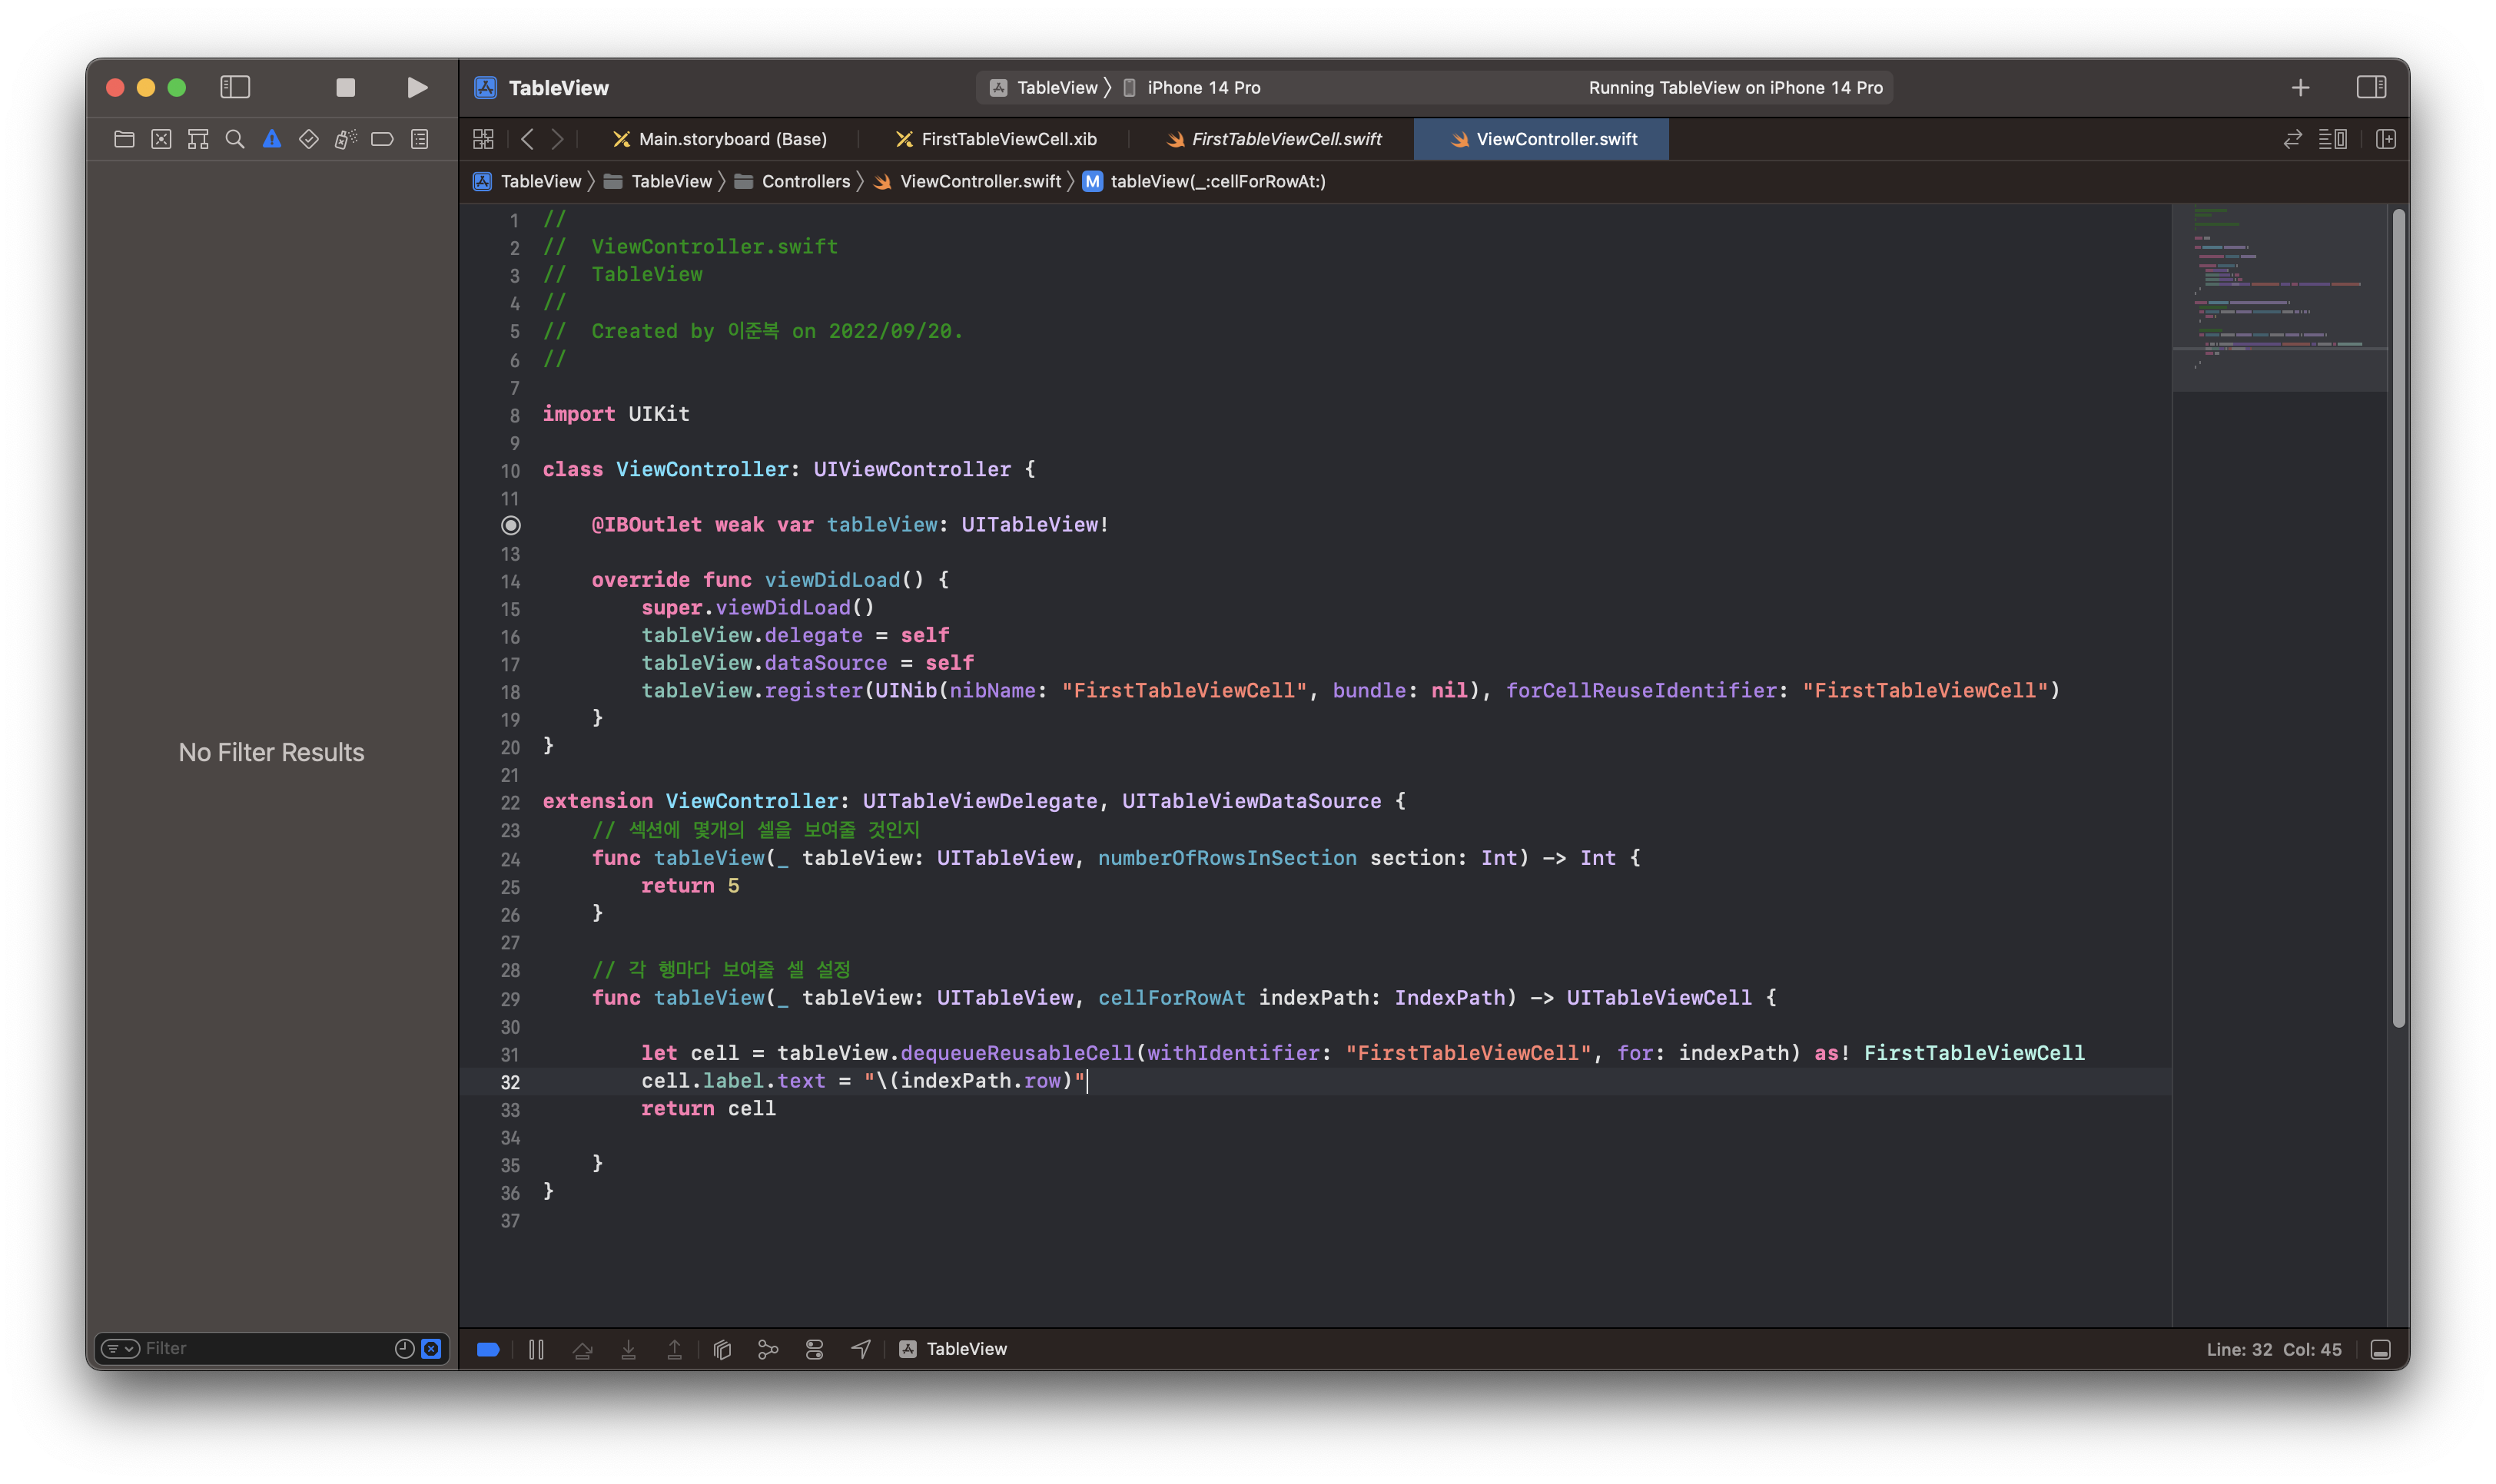Open the Debug View Hierarchy icon
Viewport: 2496px width, 1484px height.
click(722, 1349)
